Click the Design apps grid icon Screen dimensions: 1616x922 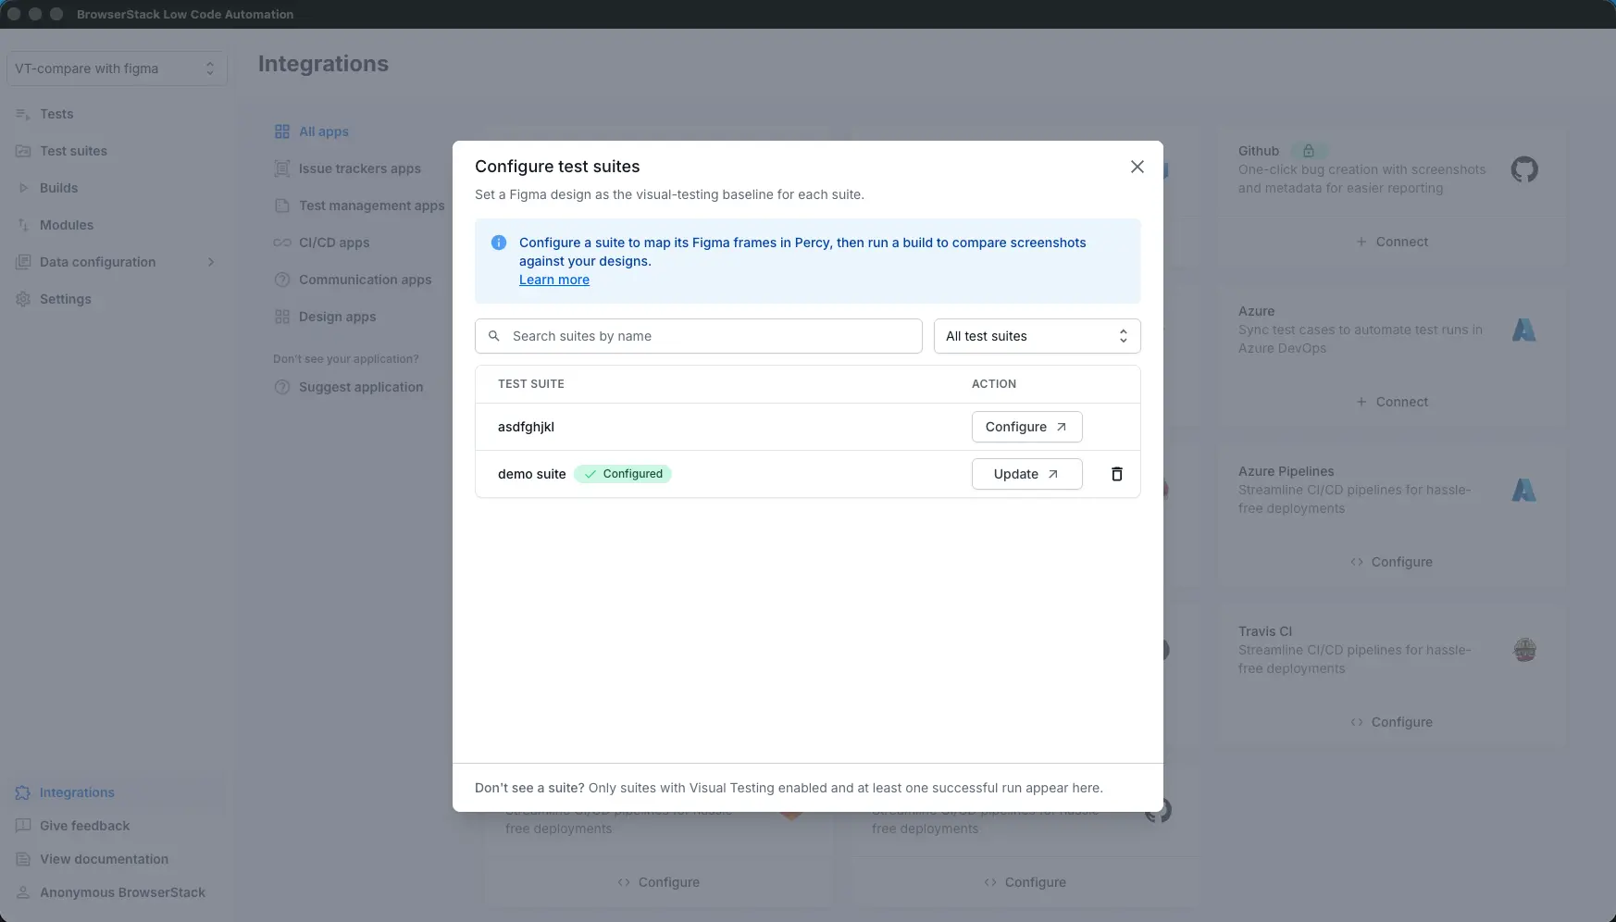[x=282, y=317]
